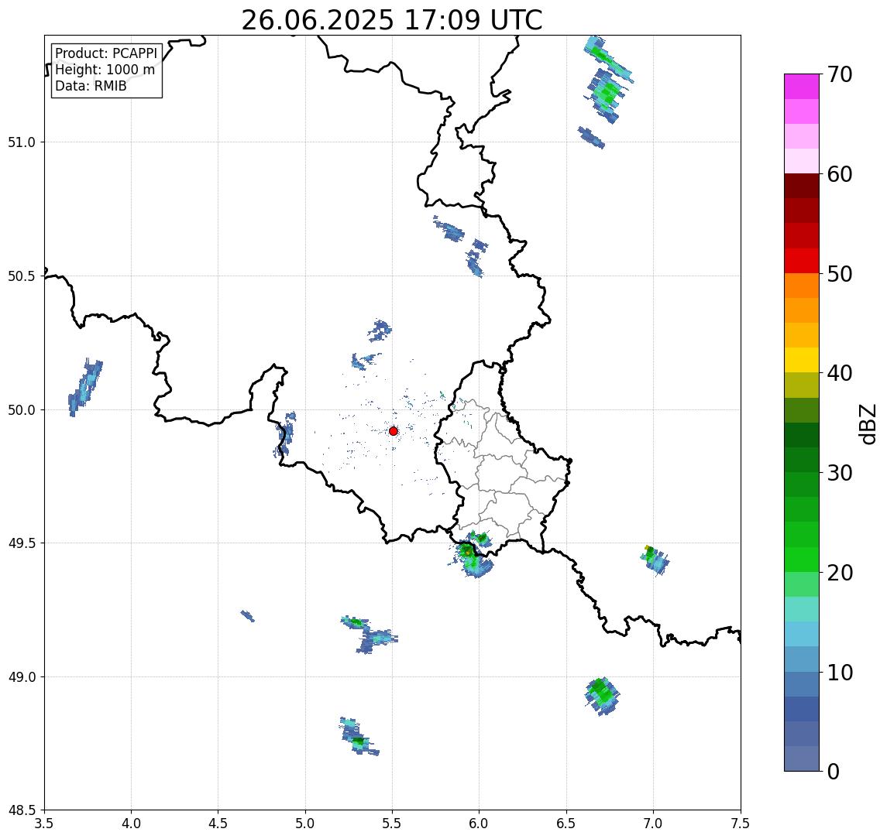
Task: Click the title "26.06.2025 17:09 UTC"
Action: [392, 20]
